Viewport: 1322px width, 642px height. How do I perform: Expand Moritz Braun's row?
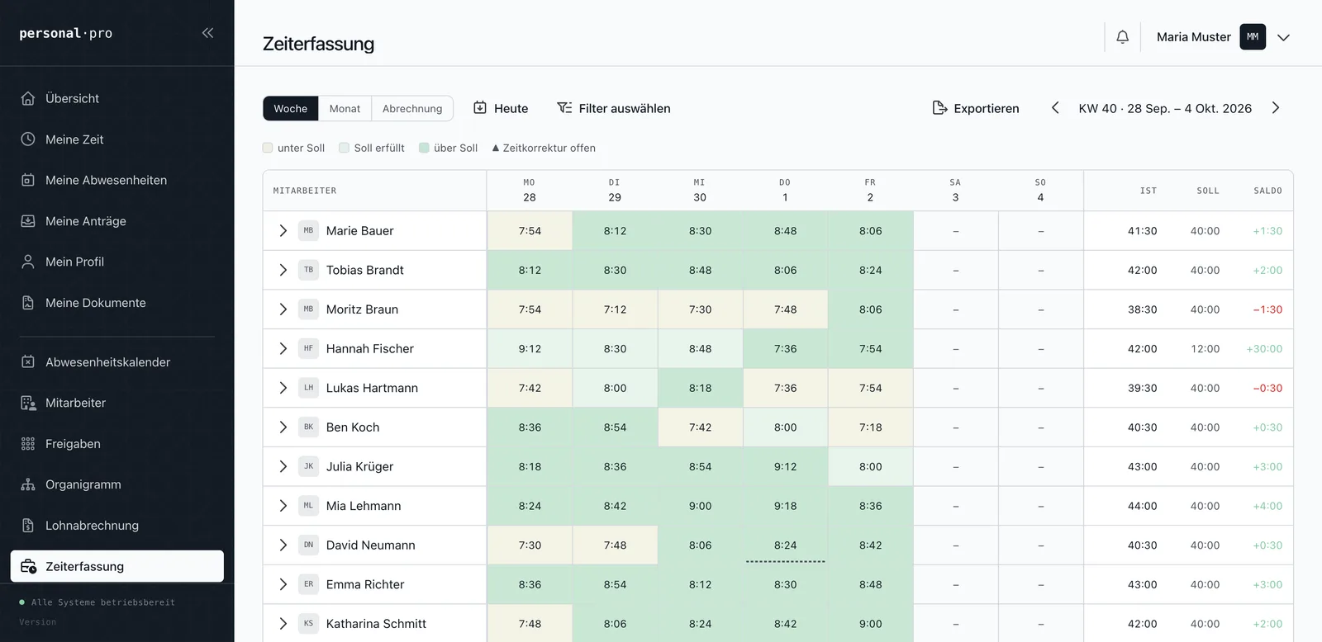(283, 309)
